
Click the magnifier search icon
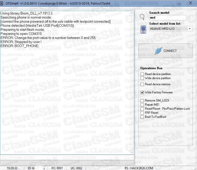tap(142, 17)
